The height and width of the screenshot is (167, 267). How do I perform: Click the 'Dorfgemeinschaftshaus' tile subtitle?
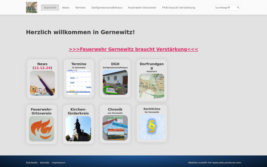pos(115,68)
